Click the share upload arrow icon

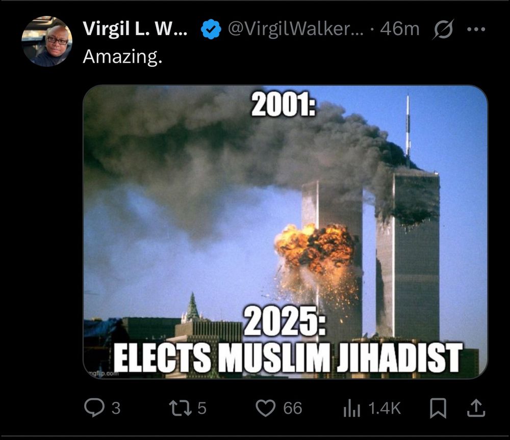point(476,408)
